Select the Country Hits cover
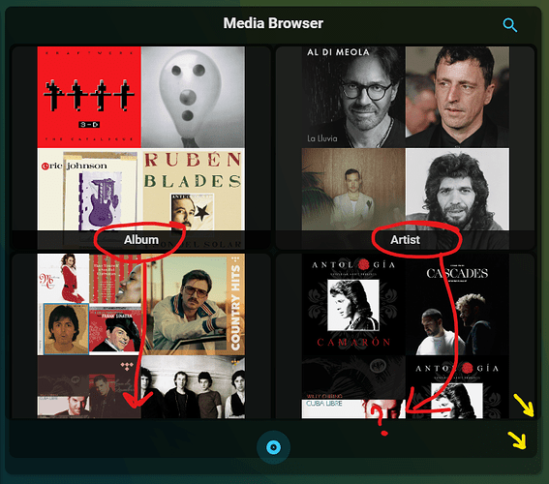The height and width of the screenshot is (484, 549). tap(193, 305)
